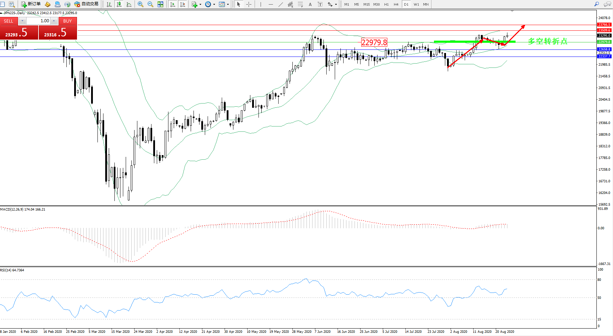
Task: Switch chart to candlestick mode
Action: (119, 4)
